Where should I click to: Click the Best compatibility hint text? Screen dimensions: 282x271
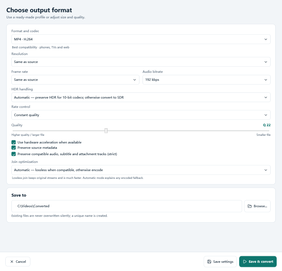point(41,47)
